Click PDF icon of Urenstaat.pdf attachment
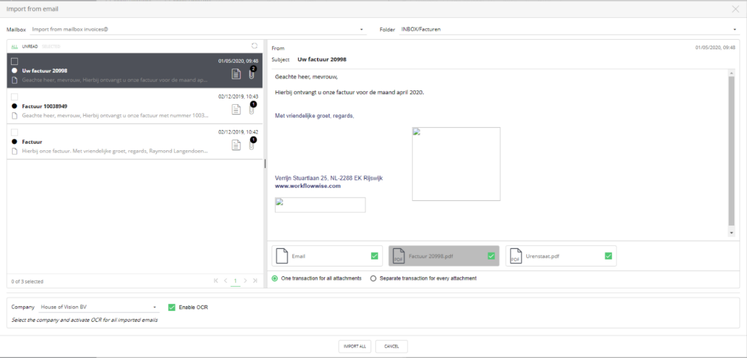The image size is (747, 358). coord(515,256)
